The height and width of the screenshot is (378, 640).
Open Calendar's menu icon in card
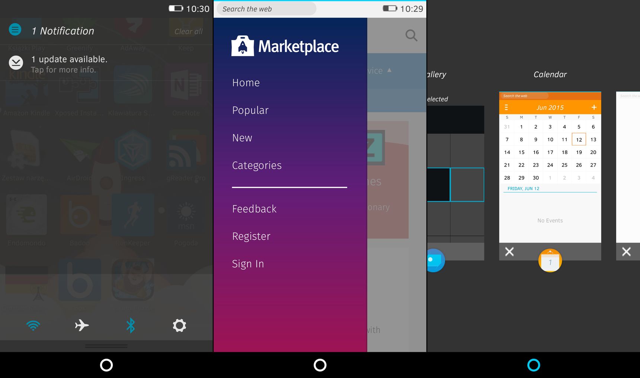506,108
